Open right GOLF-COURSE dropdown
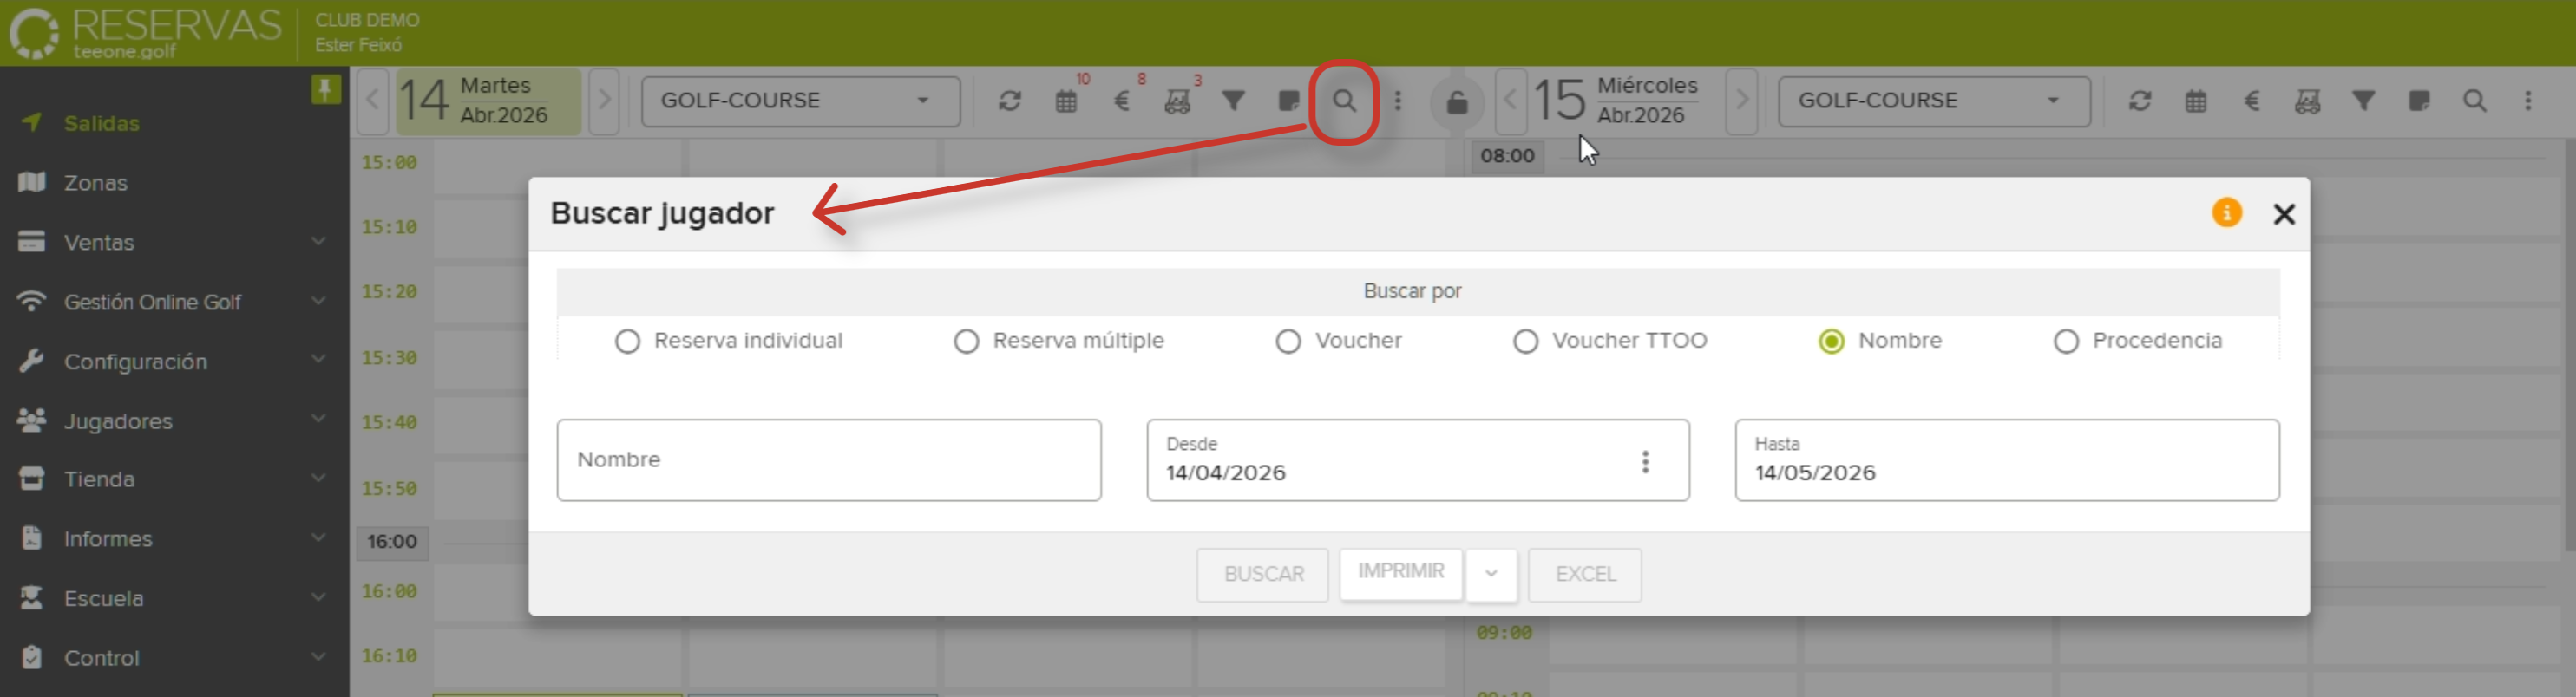The width and height of the screenshot is (2576, 697). point(1934,101)
